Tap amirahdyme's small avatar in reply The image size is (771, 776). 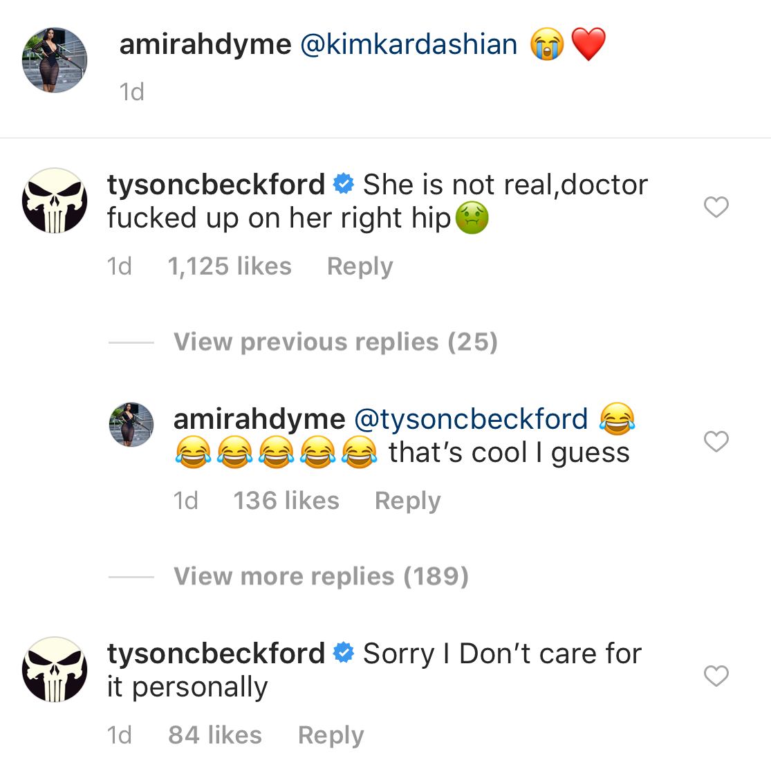[131, 424]
